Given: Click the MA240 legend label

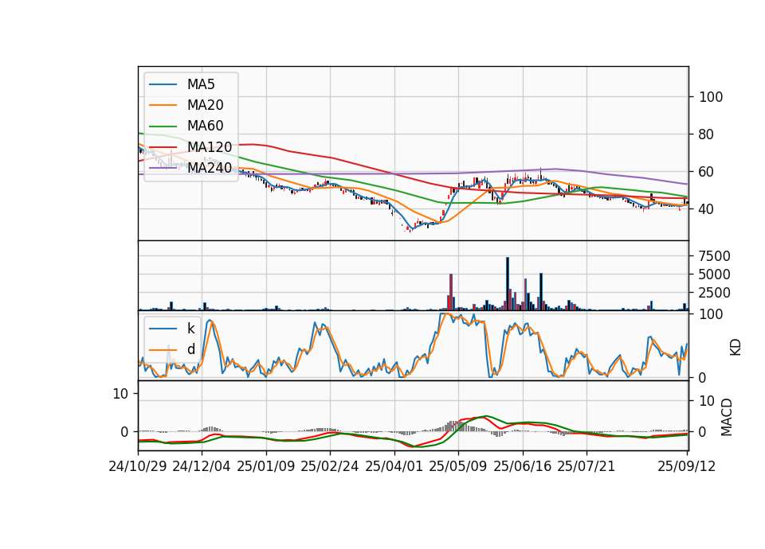Looking at the screenshot, I should click(210, 168).
